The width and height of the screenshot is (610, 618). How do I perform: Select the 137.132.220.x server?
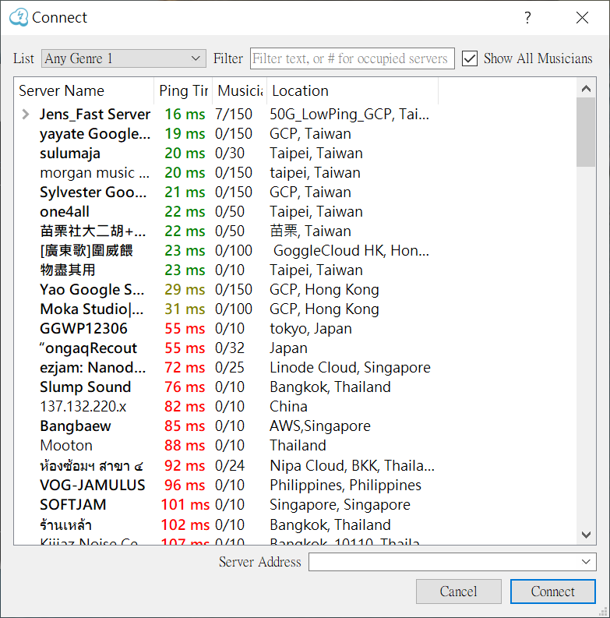pos(83,406)
